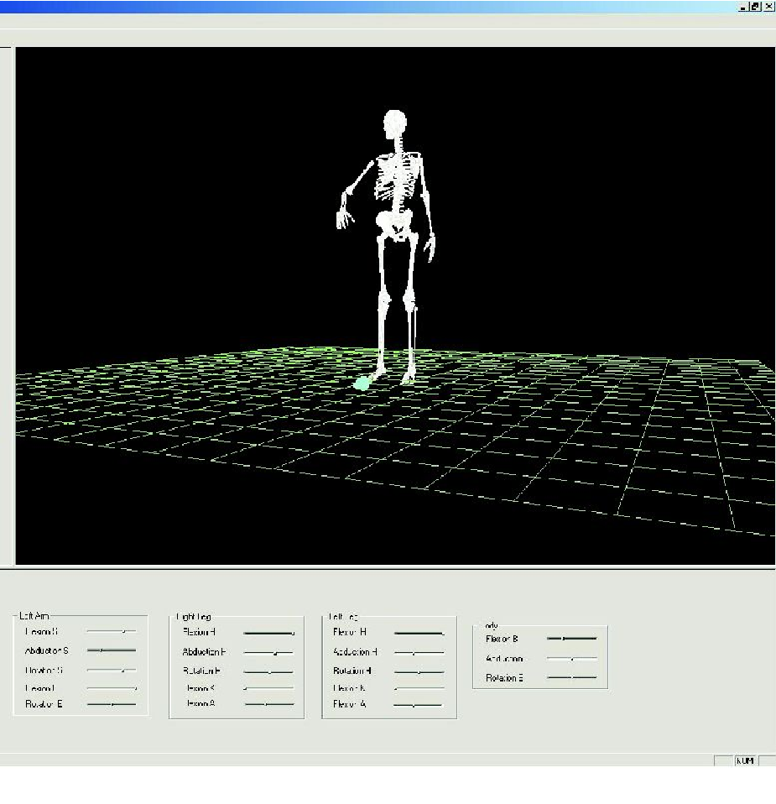776x804 pixels.
Task: Minimize the application window
Action: point(742,7)
